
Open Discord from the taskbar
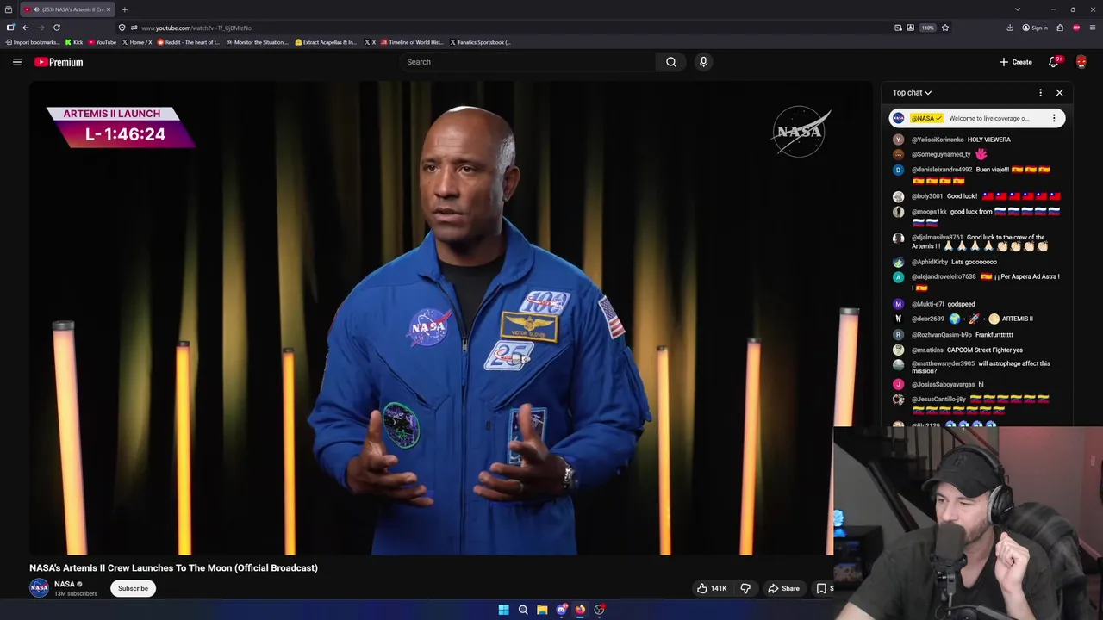pyautogui.click(x=561, y=610)
